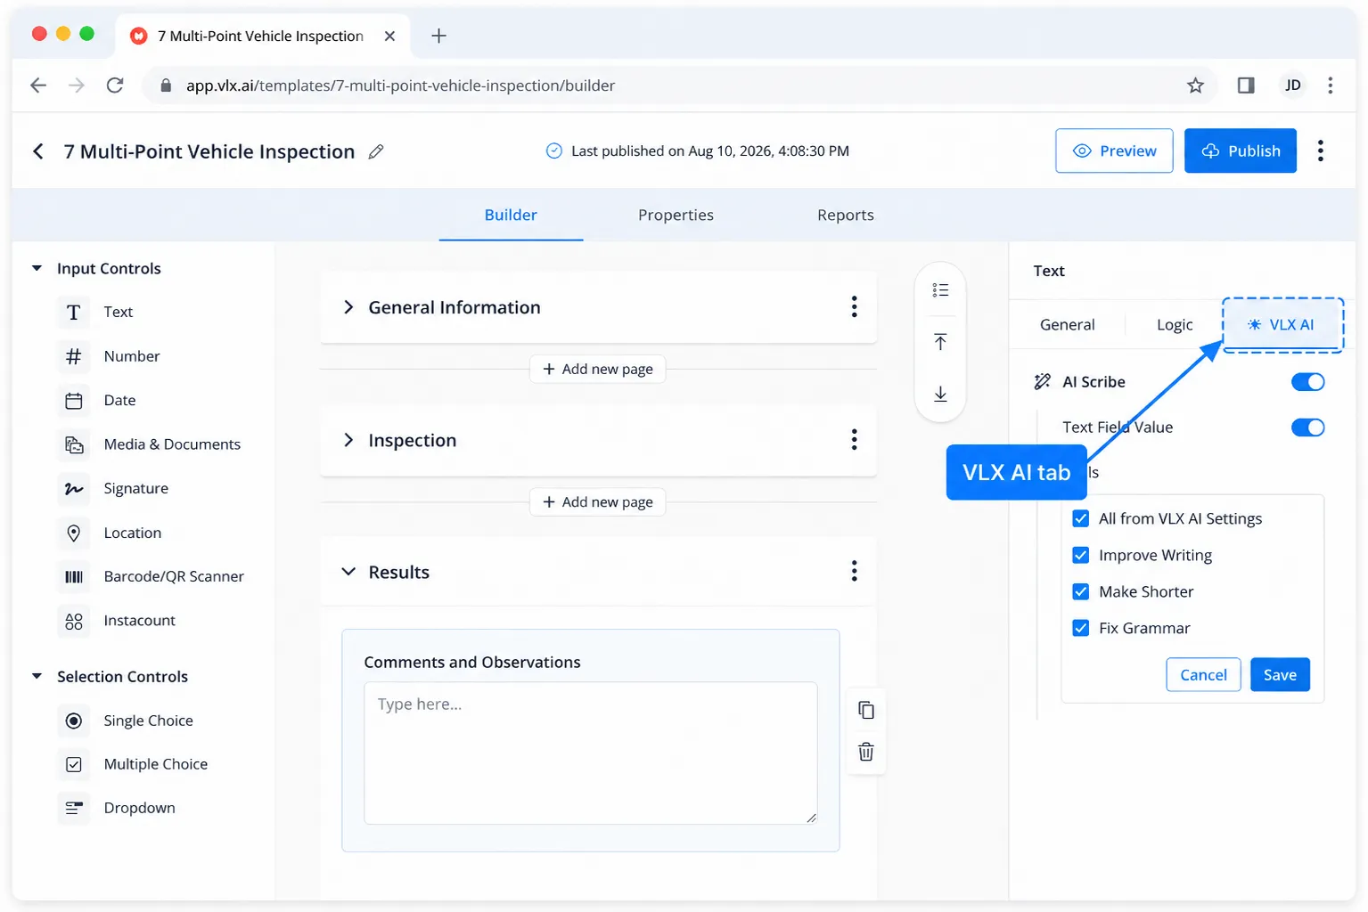Viewport: 1368px width, 912px height.
Task: Toggle the AI Scribe switch
Action: coord(1307,382)
